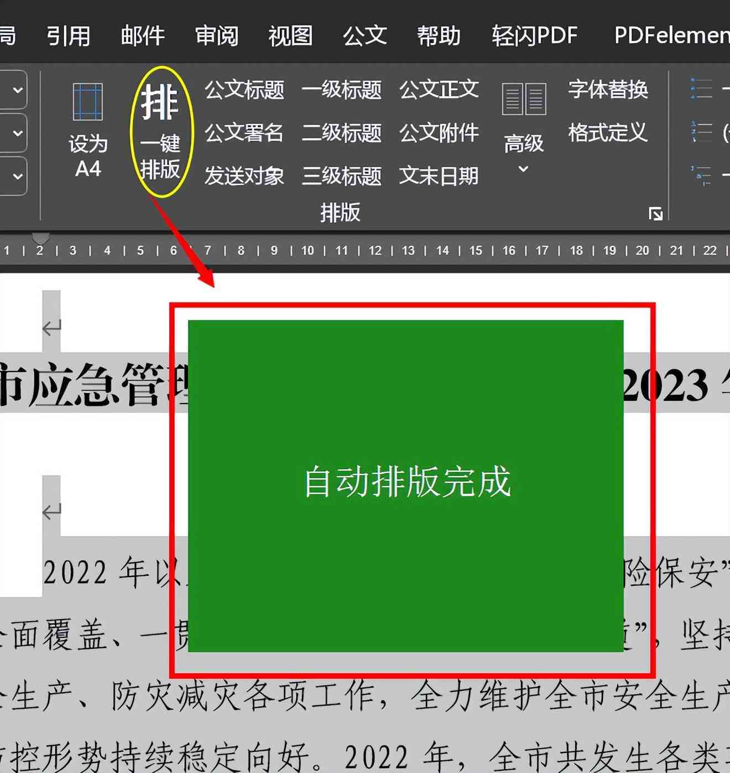Click the 一键排版 button

tap(160, 132)
